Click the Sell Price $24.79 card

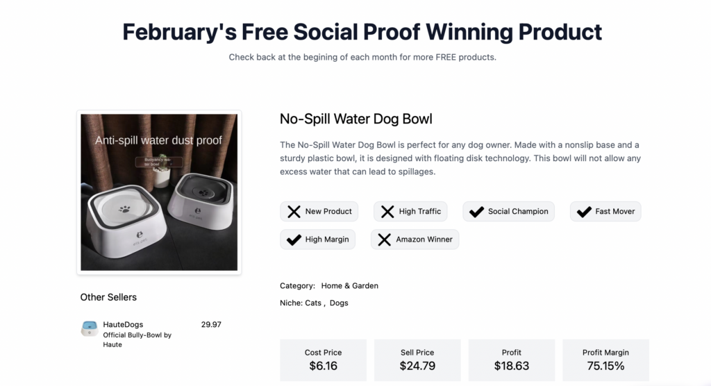click(x=417, y=360)
